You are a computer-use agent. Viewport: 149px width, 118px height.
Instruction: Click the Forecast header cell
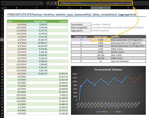pyautogui.click(x=58, y=21)
